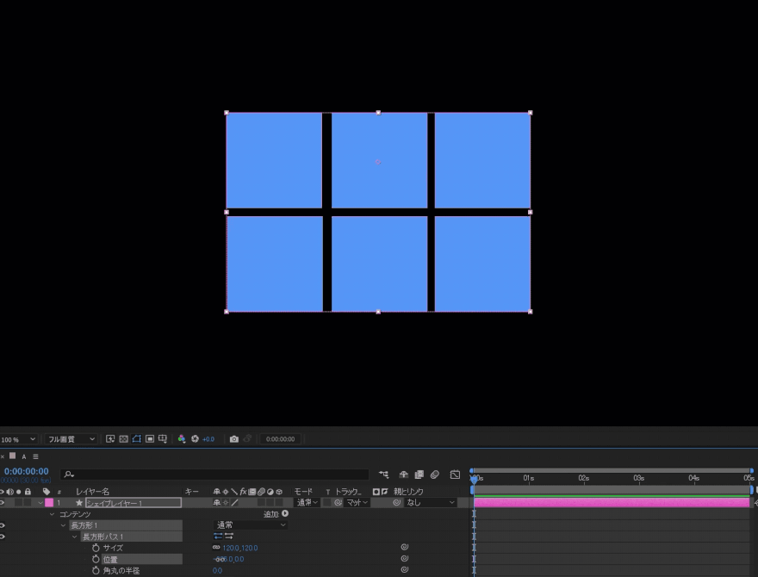Click the 02s mark on time ruler
The width and height of the screenshot is (758, 577).
[x=583, y=478]
